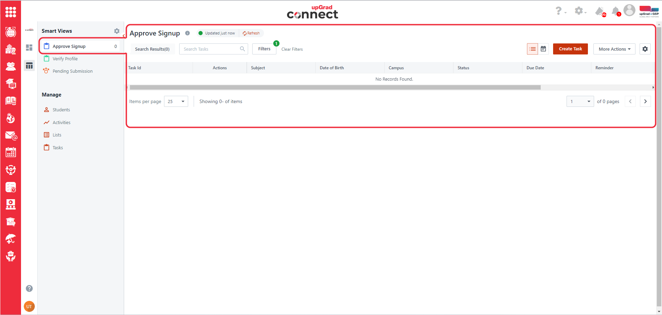Click the envelope email icon in sidebar
This screenshot has height=315, width=662.
[x=11, y=136]
